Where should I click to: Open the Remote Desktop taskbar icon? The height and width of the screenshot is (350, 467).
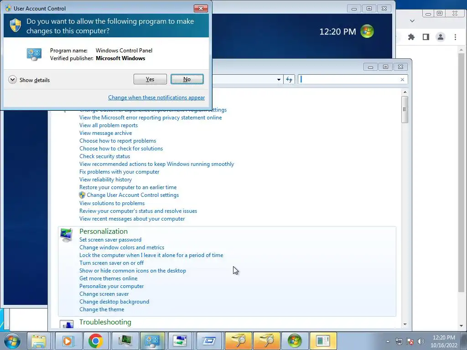tap(180, 341)
